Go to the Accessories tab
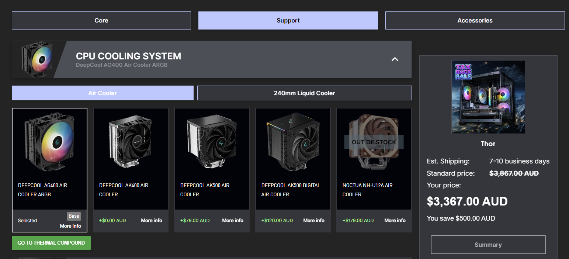Screen dimensions: 569x259 point(475,21)
